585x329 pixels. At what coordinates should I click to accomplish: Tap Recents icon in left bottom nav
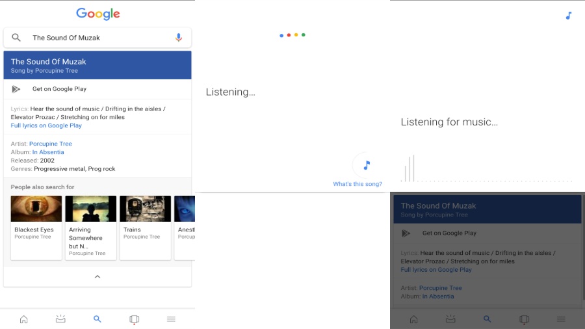(x=135, y=319)
